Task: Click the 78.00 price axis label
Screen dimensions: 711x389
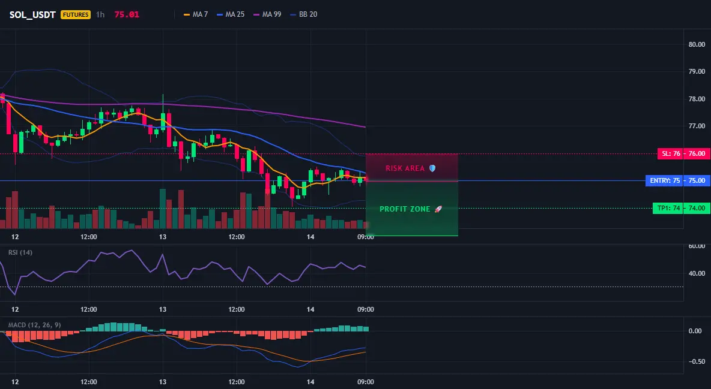Action: (697, 99)
